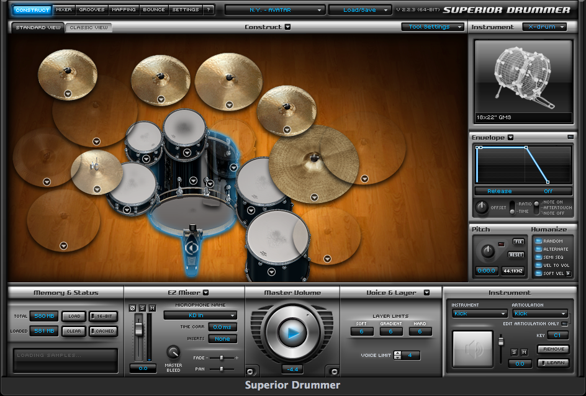This screenshot has width=586, height=396.
Task: Click the X-drum wireframe instrument thumbnail
Action: point(523,76)
